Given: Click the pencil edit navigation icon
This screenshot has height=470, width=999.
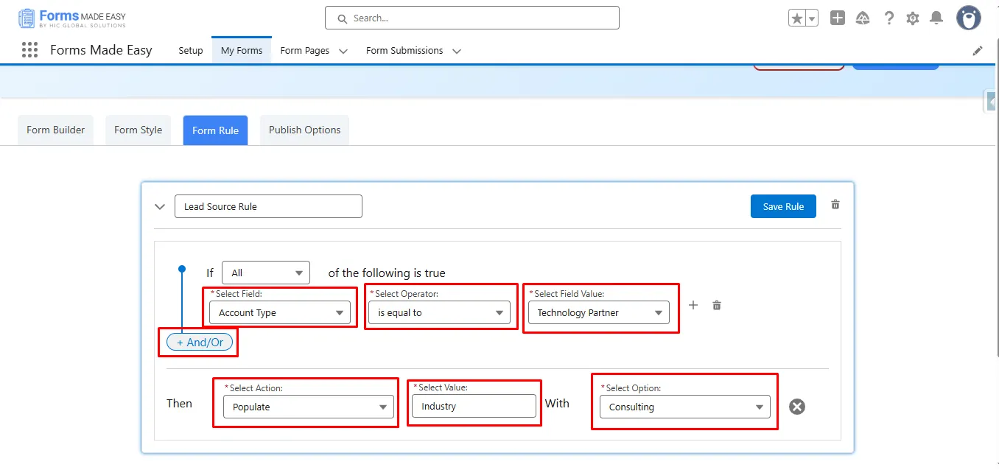Looking at the screenshot, I should coord(978,51).
